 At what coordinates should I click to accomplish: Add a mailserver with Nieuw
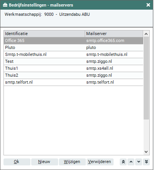pos(45,162)
